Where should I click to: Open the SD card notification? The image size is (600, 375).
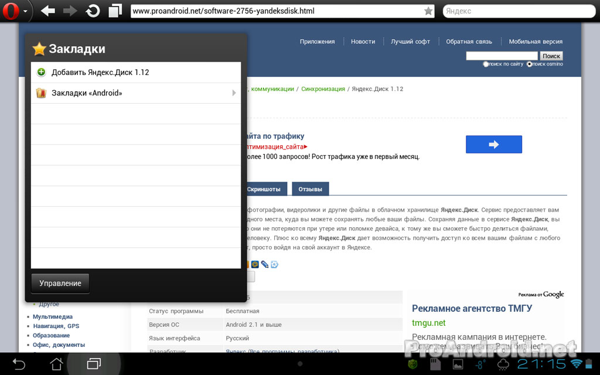435,364
